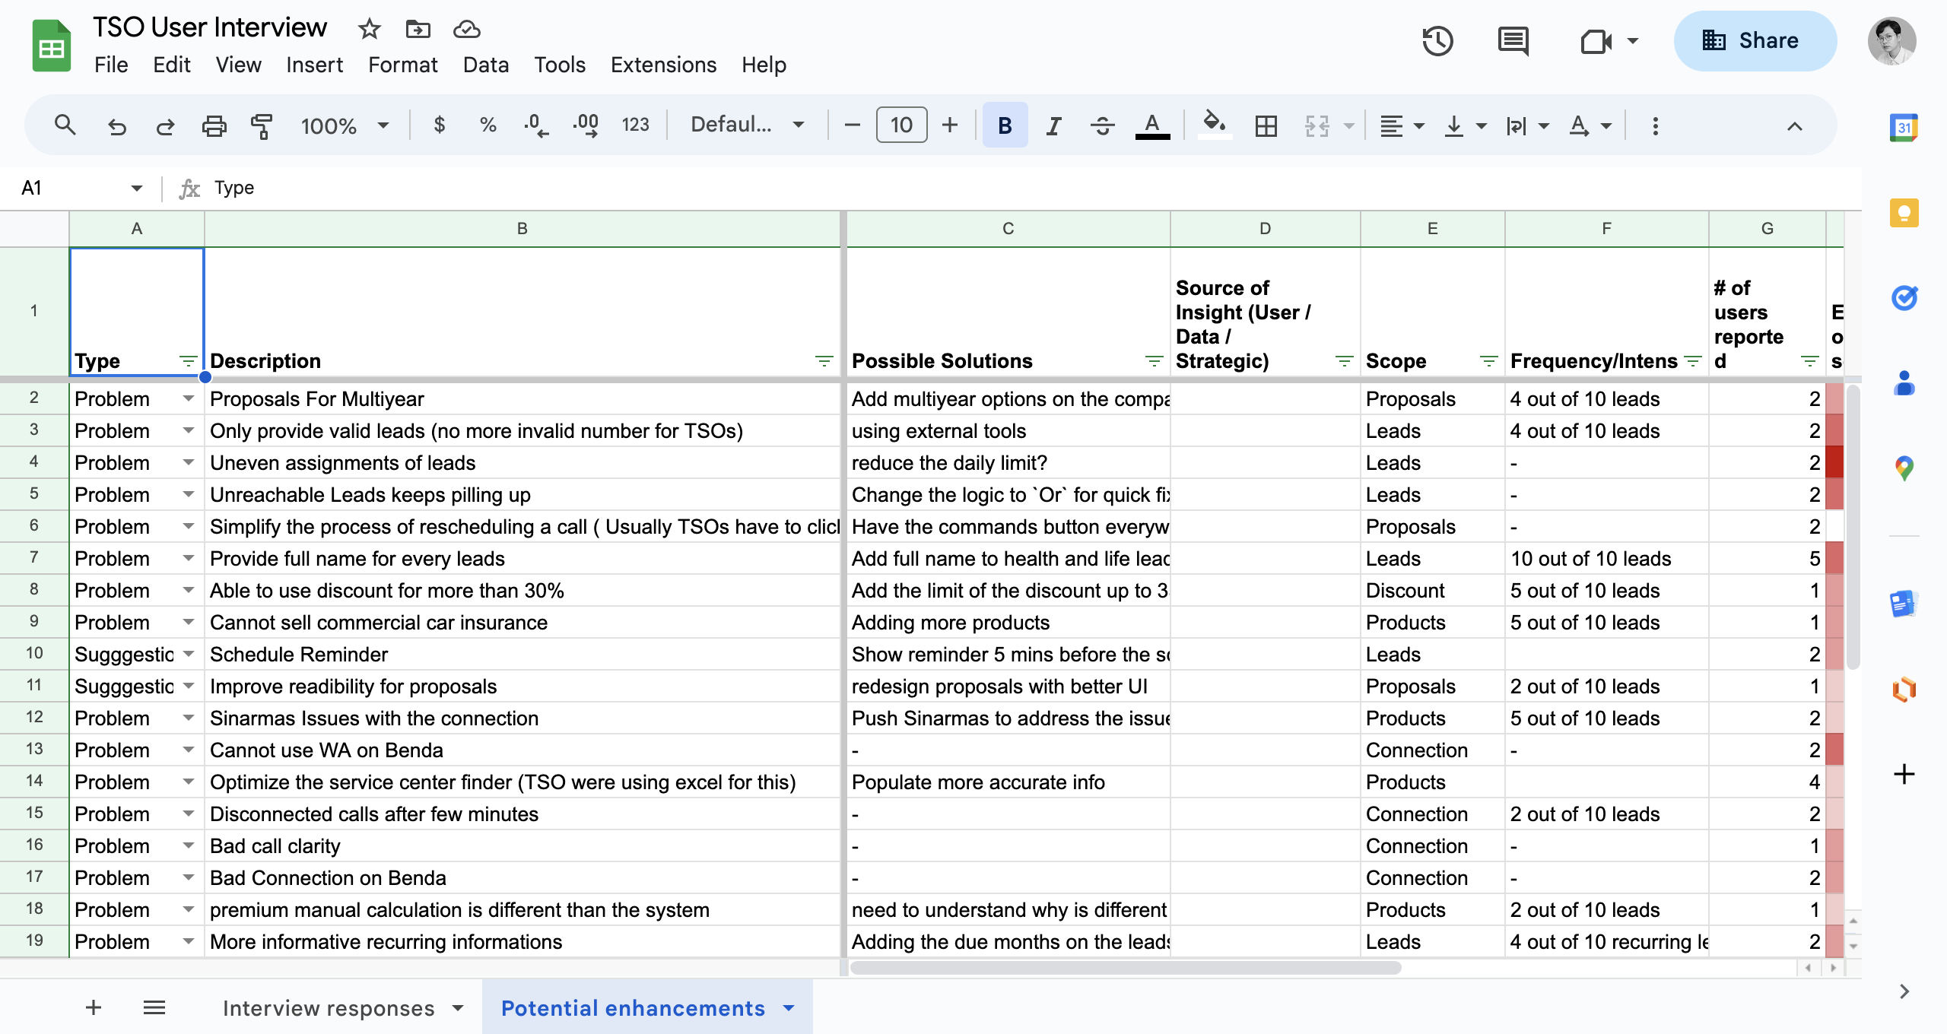This screenshot has width=1947, height=1034.
Task: Click the Share button
Action: [1755, 41]
